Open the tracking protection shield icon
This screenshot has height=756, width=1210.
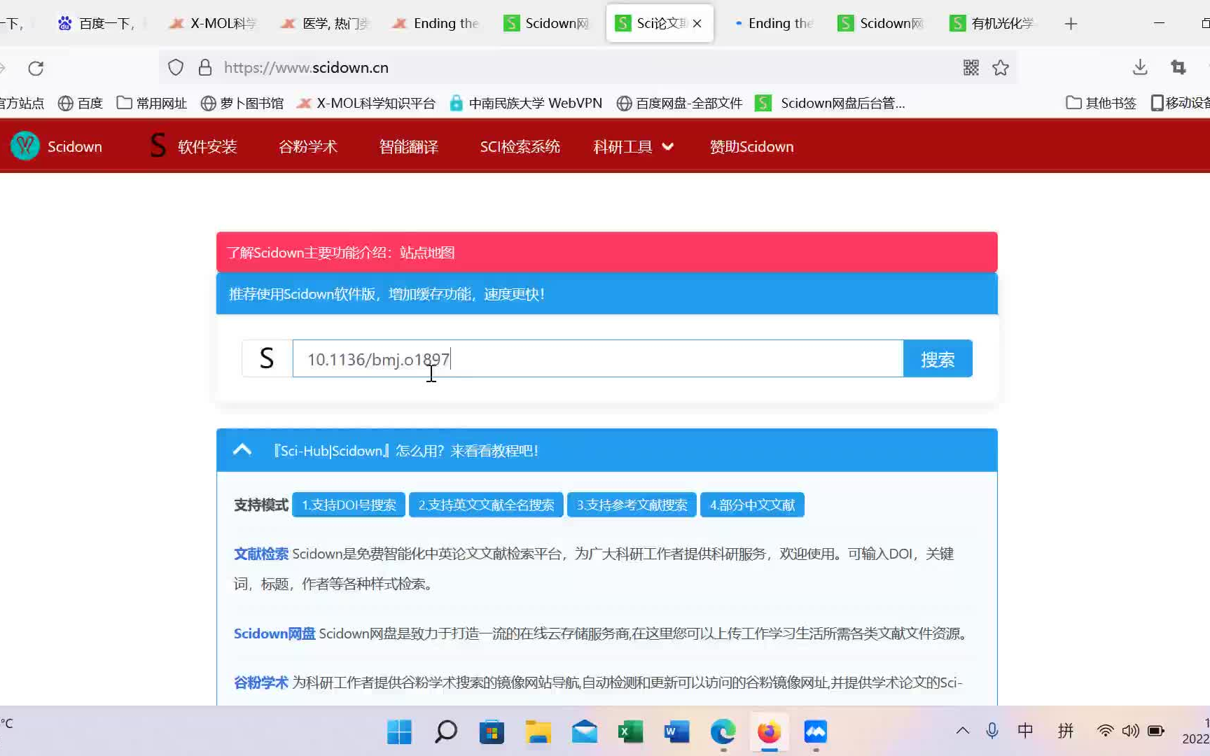click(176, 68)
